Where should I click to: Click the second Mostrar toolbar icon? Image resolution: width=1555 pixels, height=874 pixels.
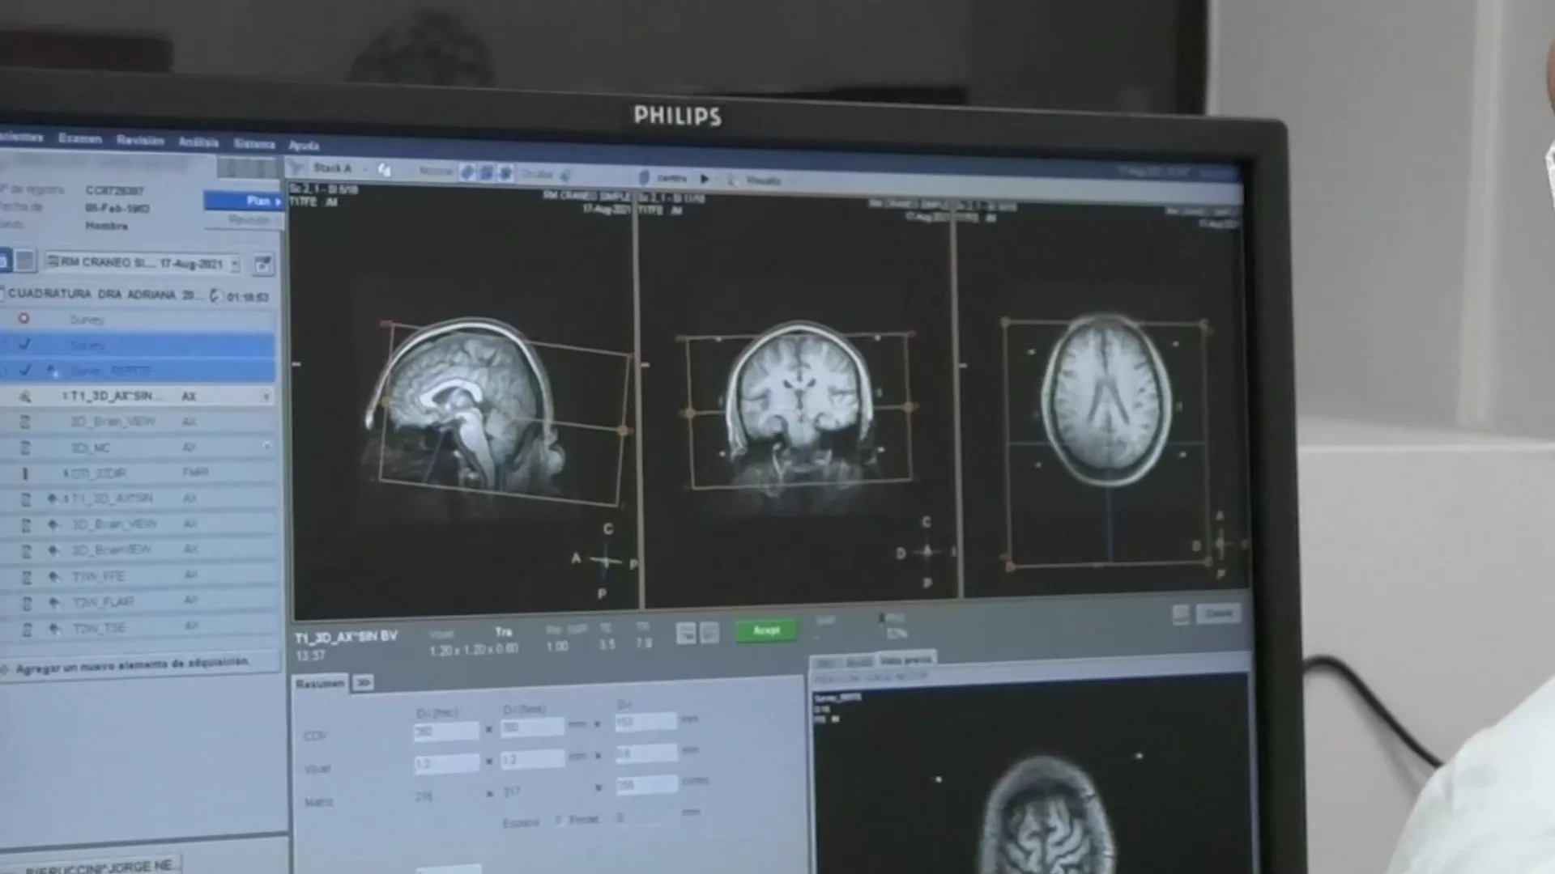click(x=486, y=172)
